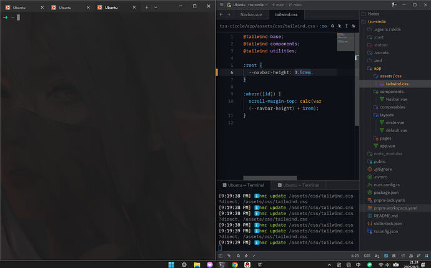This screenshot has height=268, width=431.
Task: Open the QQ penguin app on taskbar
Action: (247, 264)
